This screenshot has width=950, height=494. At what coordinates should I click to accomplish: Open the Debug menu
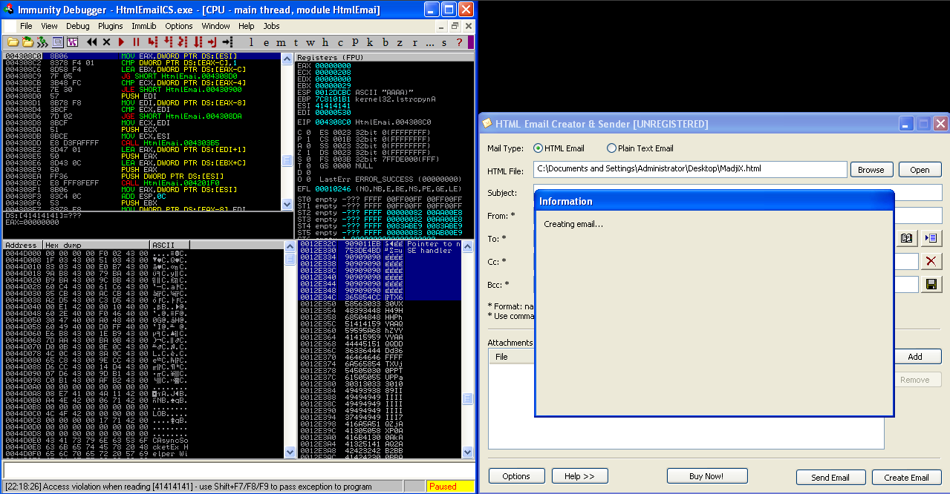[78, 26]
